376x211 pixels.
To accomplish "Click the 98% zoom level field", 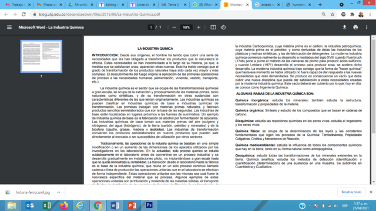I will tap(186, 28).
